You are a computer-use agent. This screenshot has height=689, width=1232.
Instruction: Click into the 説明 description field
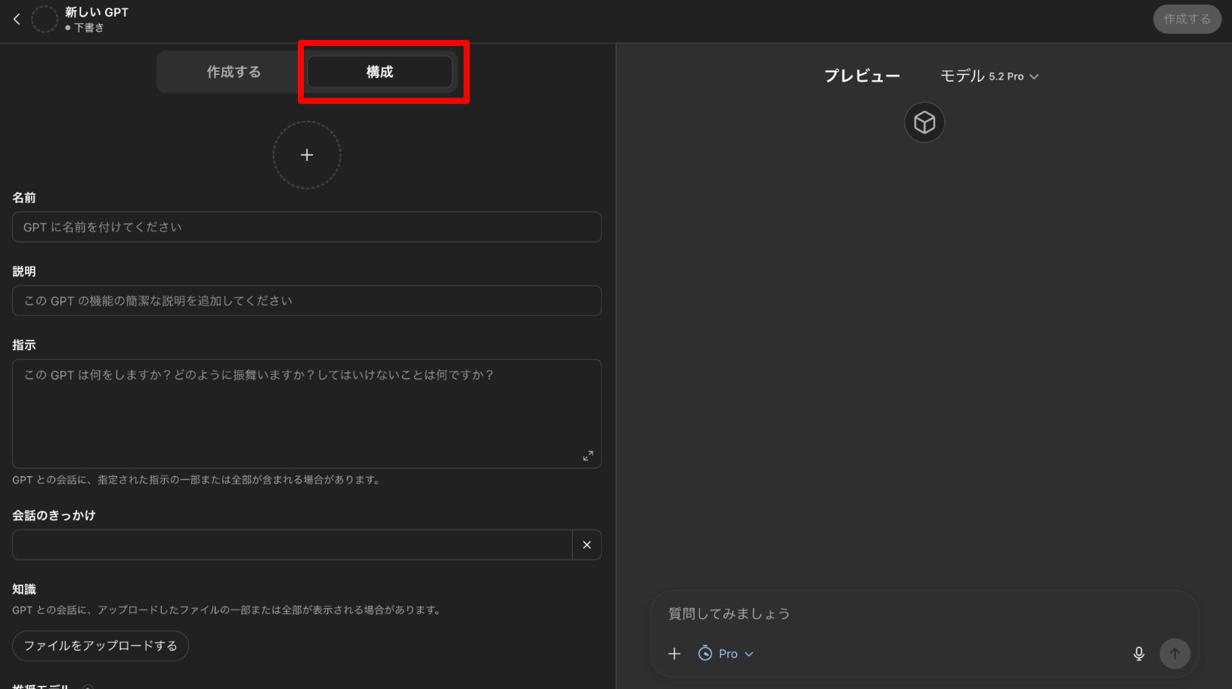click(x=306, y=301)
